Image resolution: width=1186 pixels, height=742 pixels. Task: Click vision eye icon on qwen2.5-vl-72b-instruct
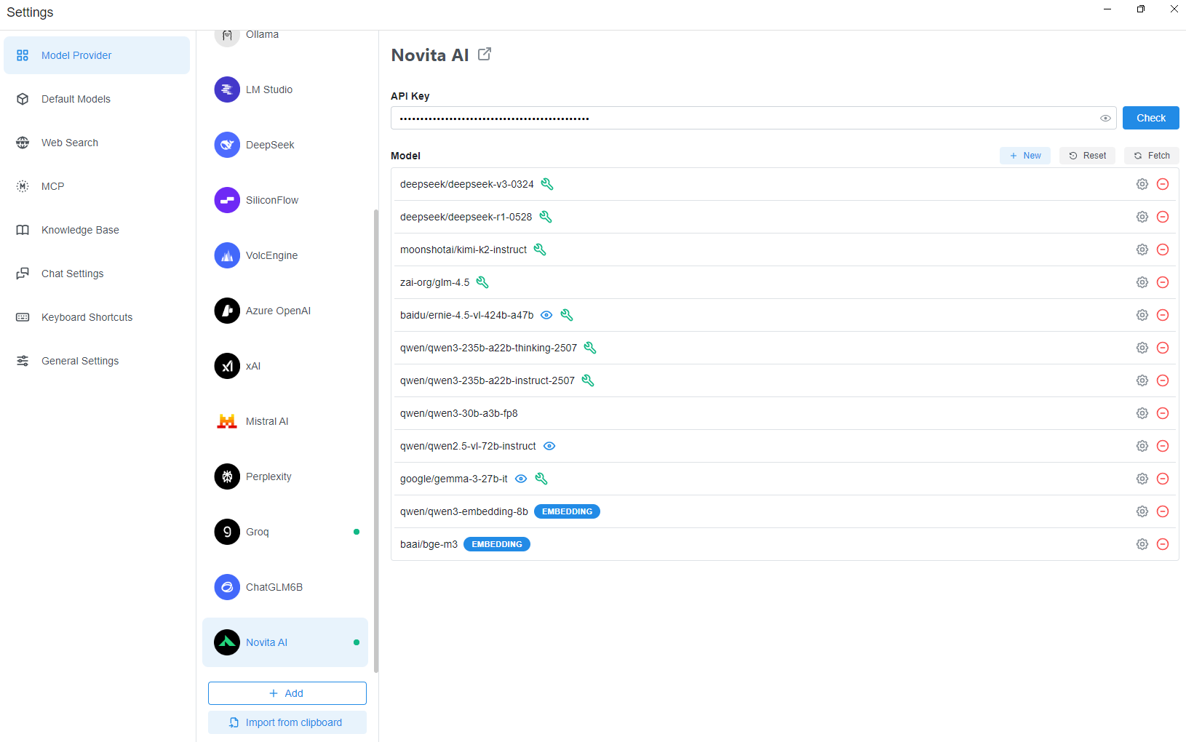549,446
